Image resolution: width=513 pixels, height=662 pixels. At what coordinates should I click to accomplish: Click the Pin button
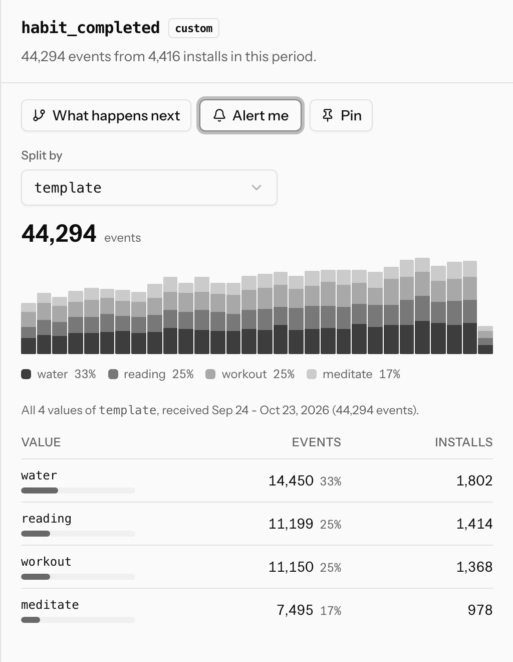coord(341,115)
